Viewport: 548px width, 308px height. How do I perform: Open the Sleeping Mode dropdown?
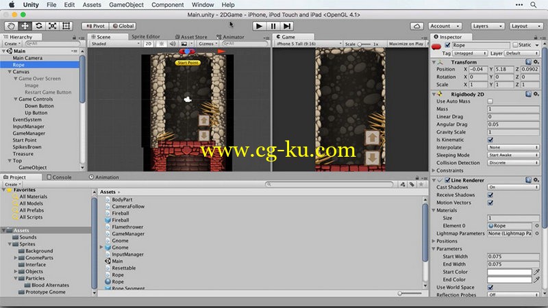point(513,155)
